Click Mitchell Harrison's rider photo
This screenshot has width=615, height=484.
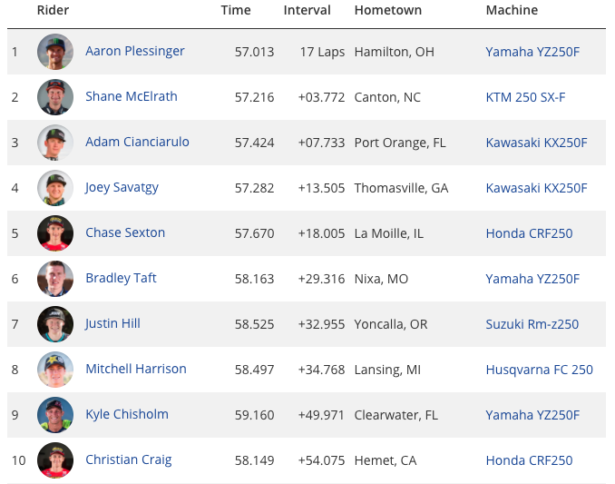tap(55, 370)
